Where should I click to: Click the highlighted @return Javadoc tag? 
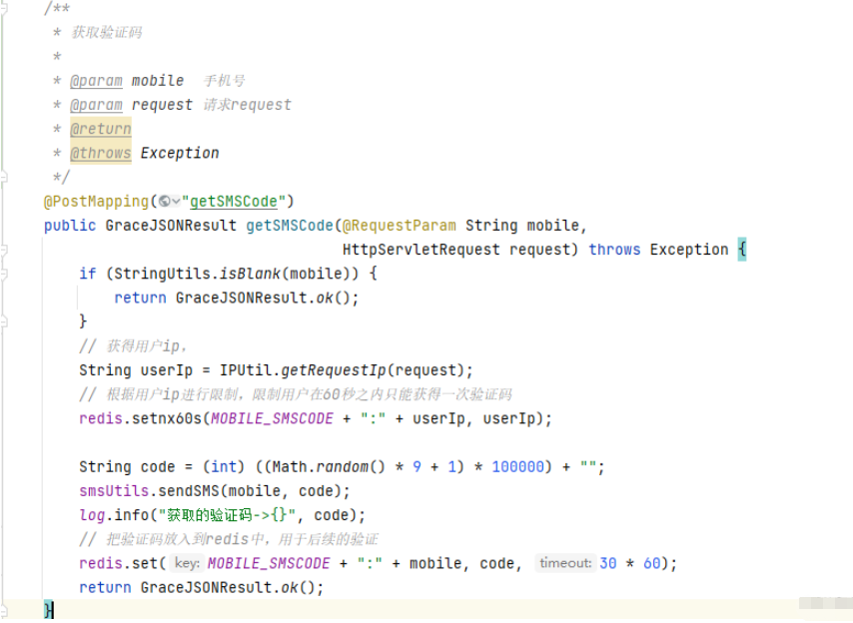click(x=101, y=129)
